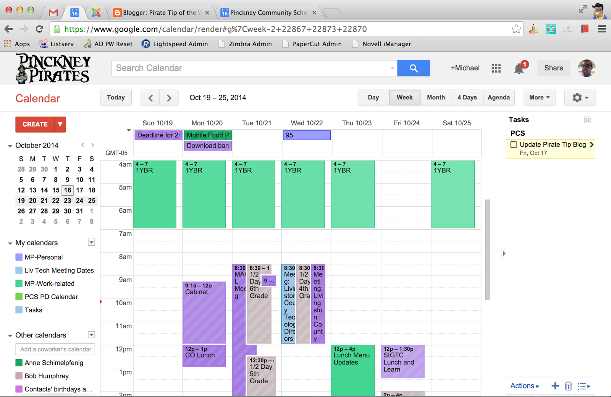Viewport: 611px width, 397px height.
Task: Click the blue search magnifier button
Action: 414,68
